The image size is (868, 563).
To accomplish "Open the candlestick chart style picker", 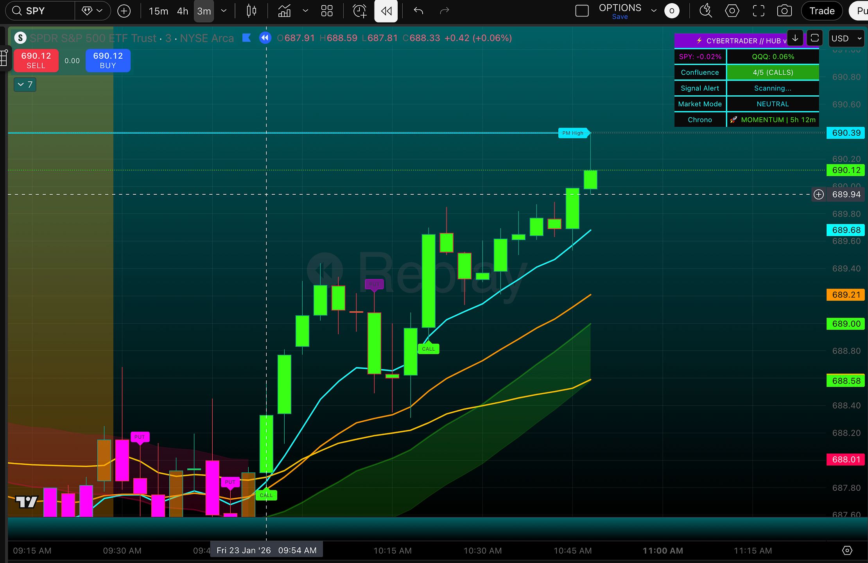I will point(251,11).
